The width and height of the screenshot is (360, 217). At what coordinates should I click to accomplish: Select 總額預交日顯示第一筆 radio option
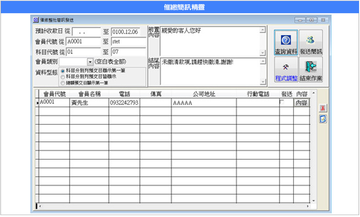click(63, 83)
